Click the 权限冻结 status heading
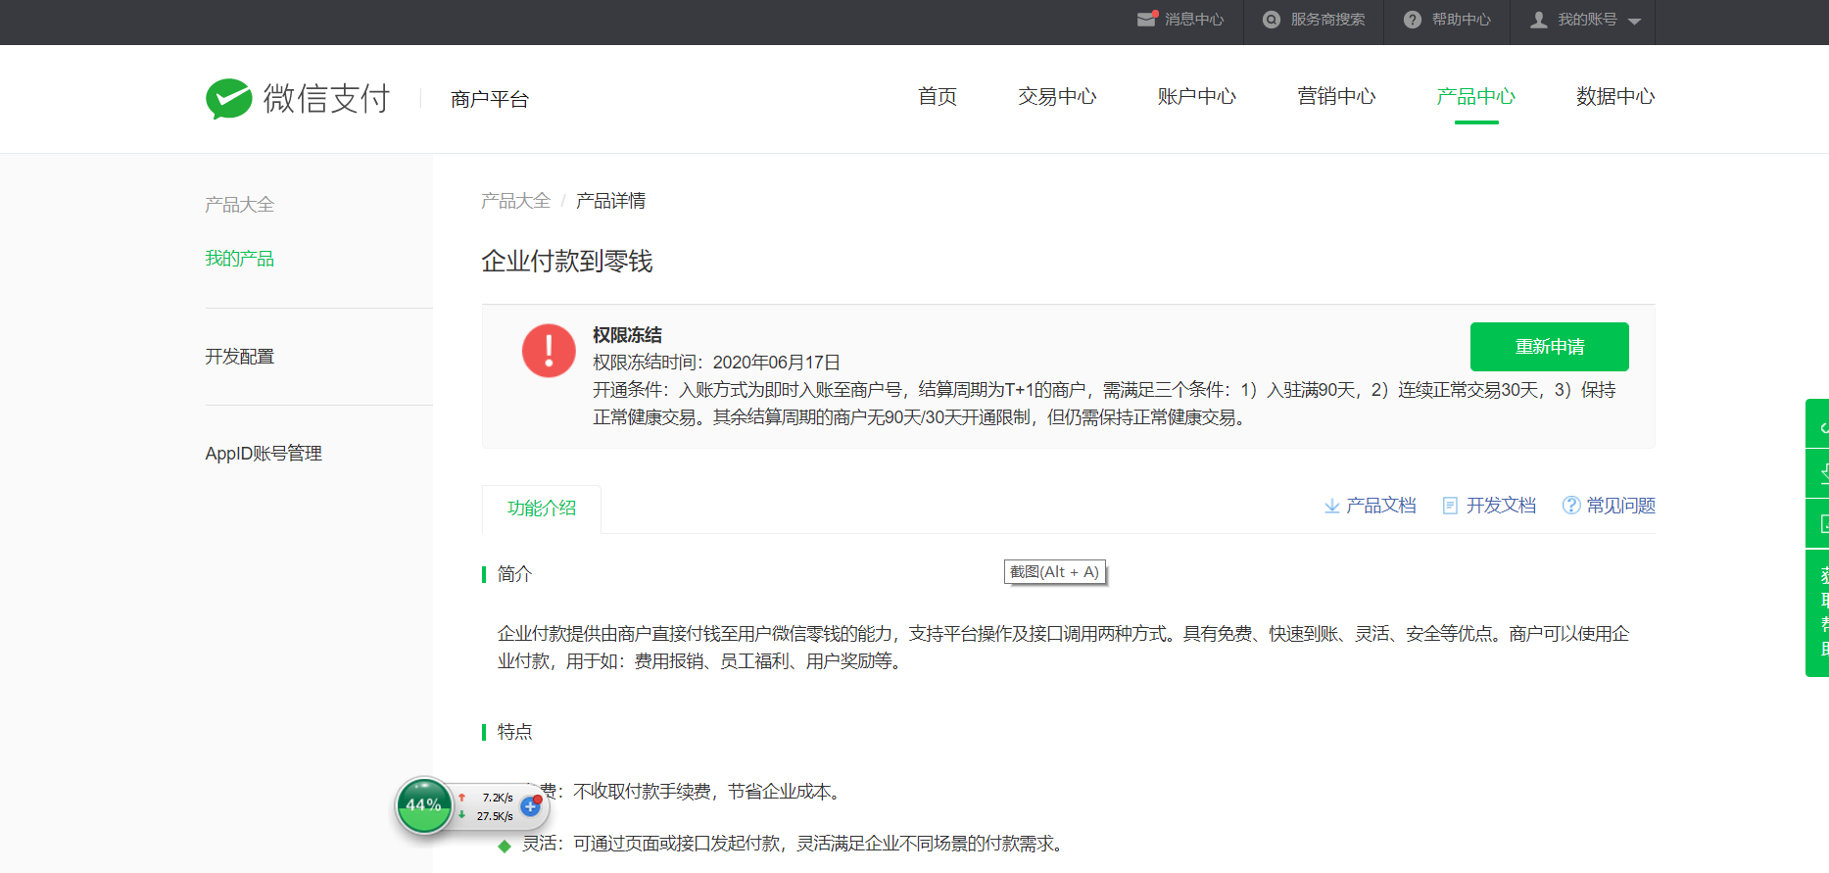The height and width of the screenshot is (873, 1829). tap(627, 335)
